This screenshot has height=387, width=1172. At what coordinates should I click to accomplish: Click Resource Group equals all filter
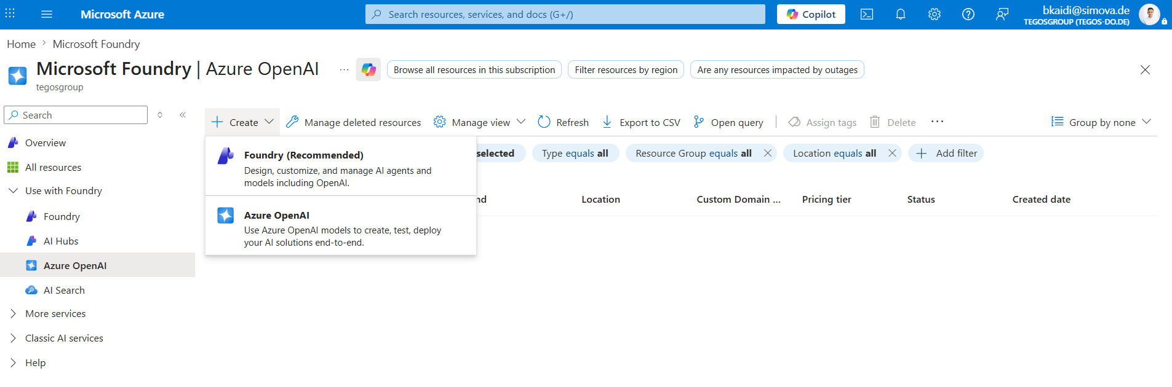pos(693,153)
